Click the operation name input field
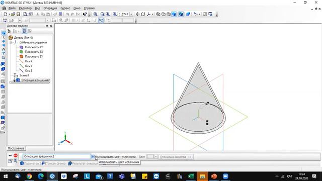Screen dimensions: 322x181 57,156
